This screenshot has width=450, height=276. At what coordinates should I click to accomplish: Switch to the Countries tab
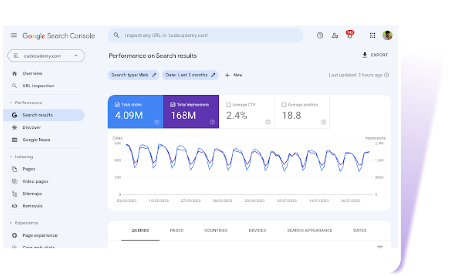click(x=216, y=230)
